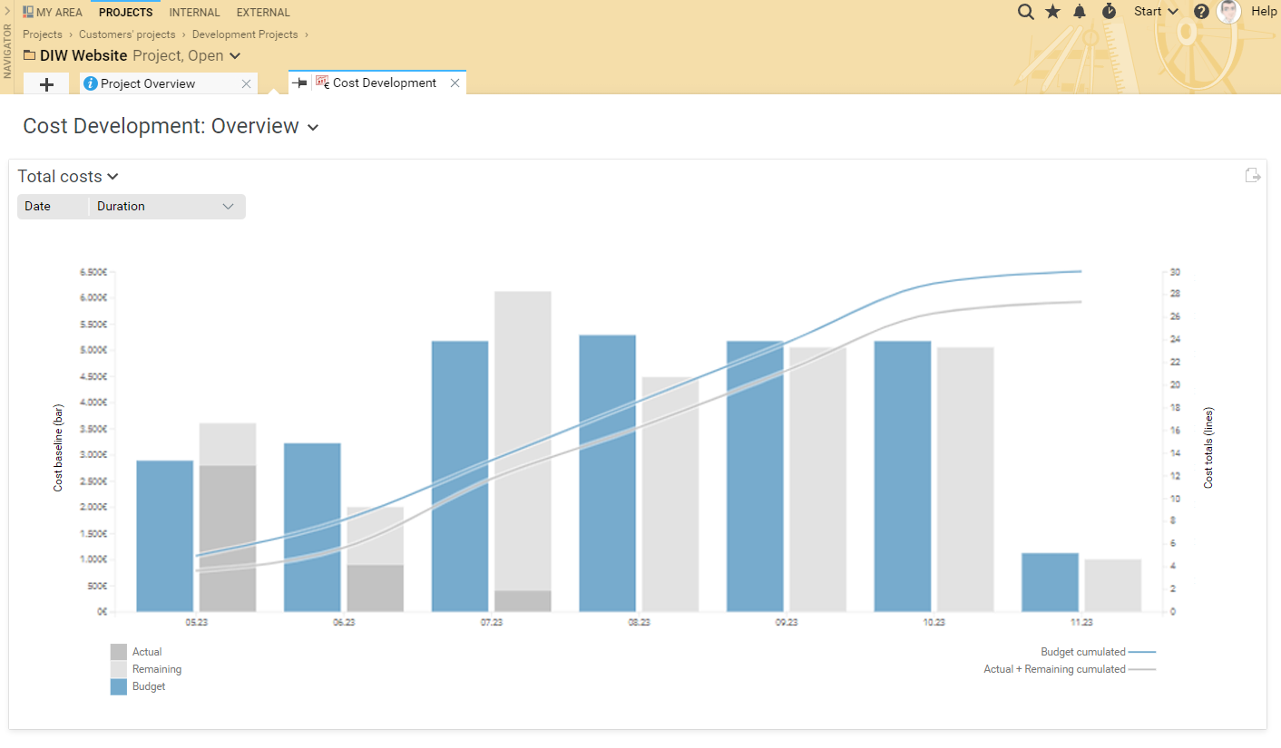Open notifications bell icon
Screen dimensions: 1281x748
click(1080, 12)
